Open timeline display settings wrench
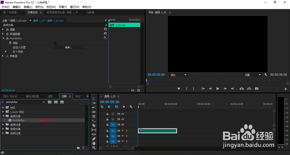Viewport: 290px width, 155px height. tap(131, 107)
